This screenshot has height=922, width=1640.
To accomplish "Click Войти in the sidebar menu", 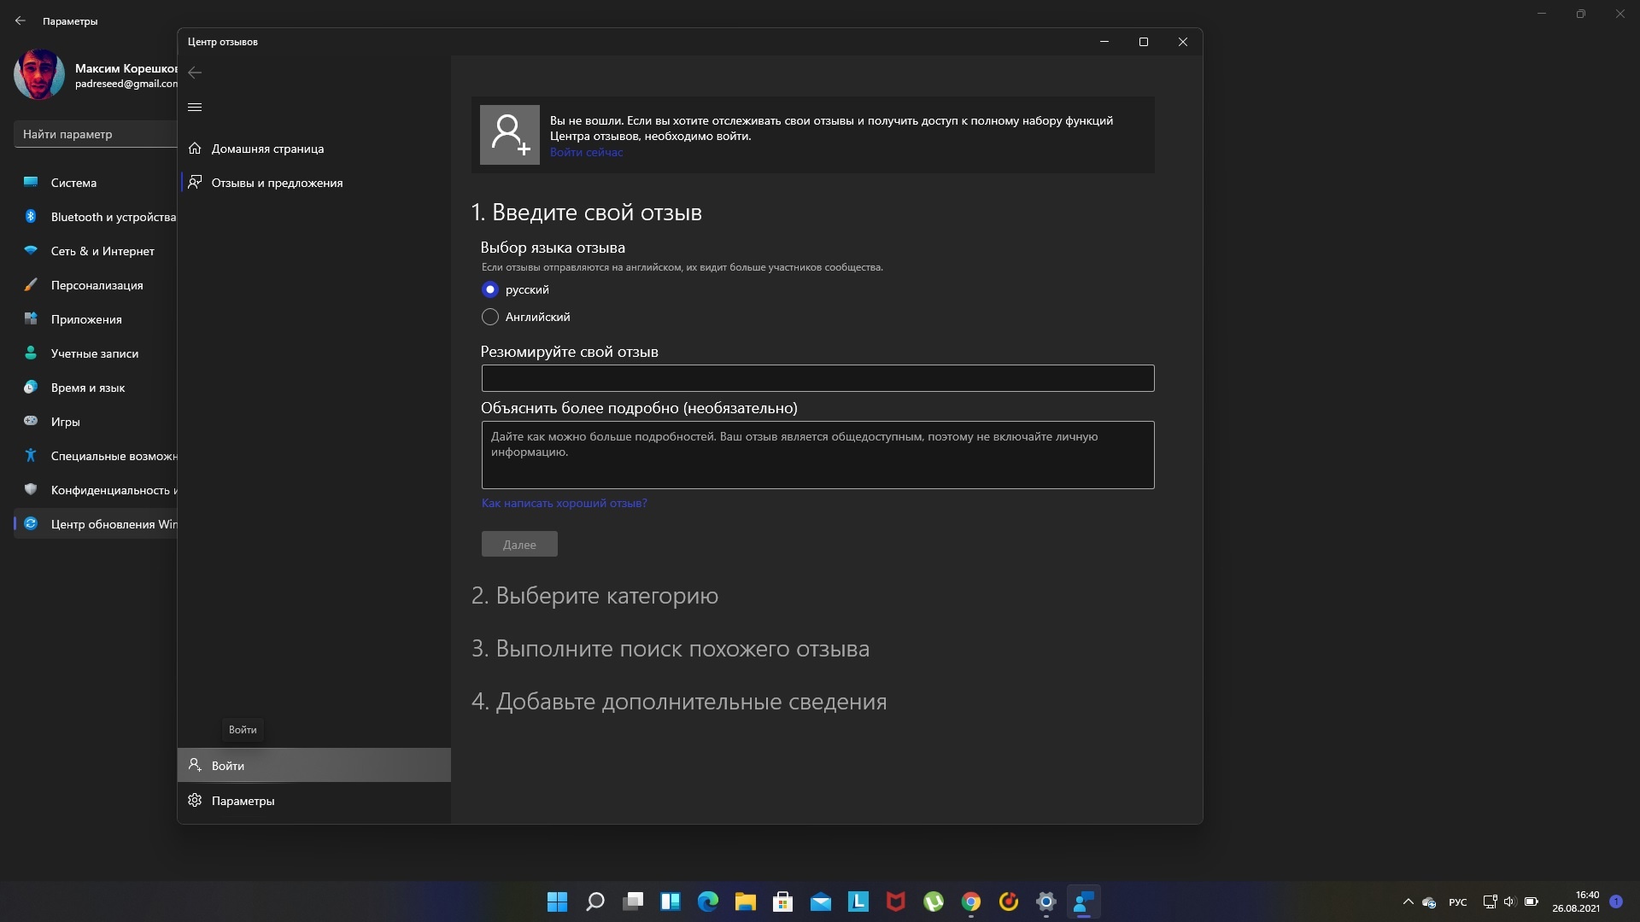I will click(313, 766).
